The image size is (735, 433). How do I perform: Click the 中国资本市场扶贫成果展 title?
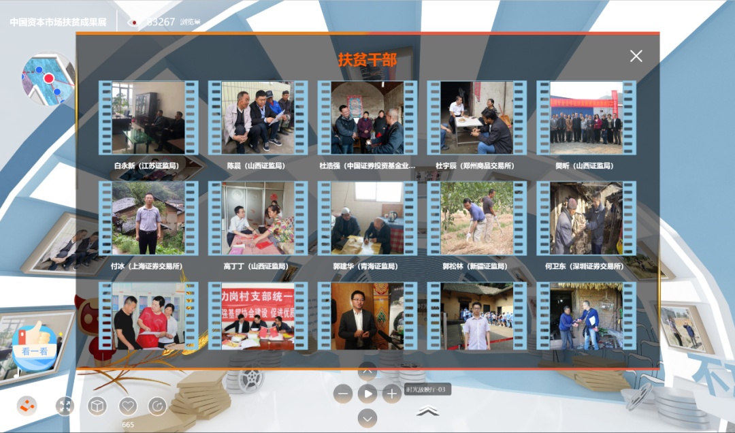(x=58, y=22)
